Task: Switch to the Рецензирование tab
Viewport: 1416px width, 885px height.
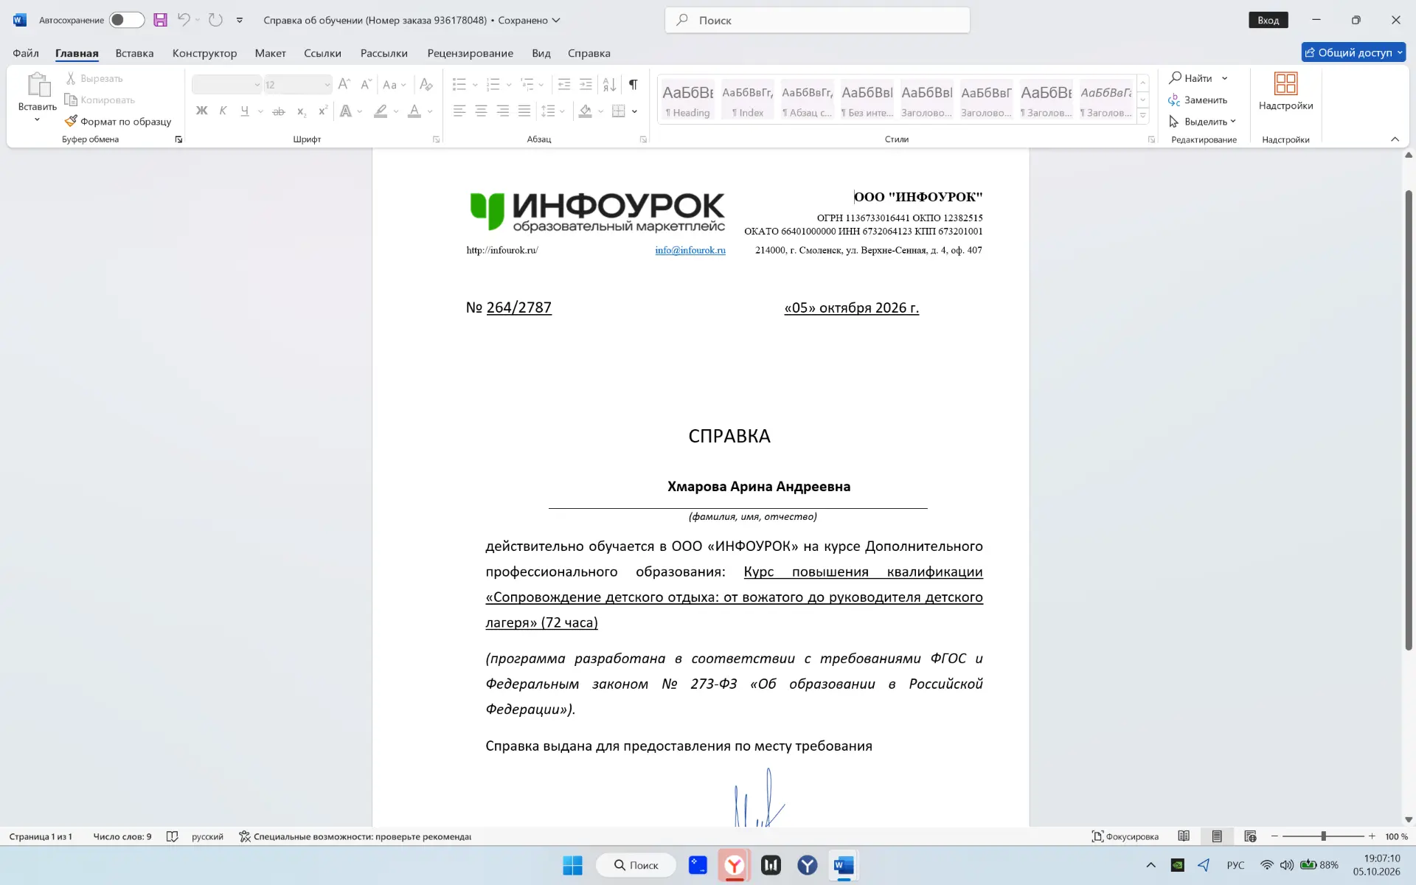Action: click(x=470, y=53)
